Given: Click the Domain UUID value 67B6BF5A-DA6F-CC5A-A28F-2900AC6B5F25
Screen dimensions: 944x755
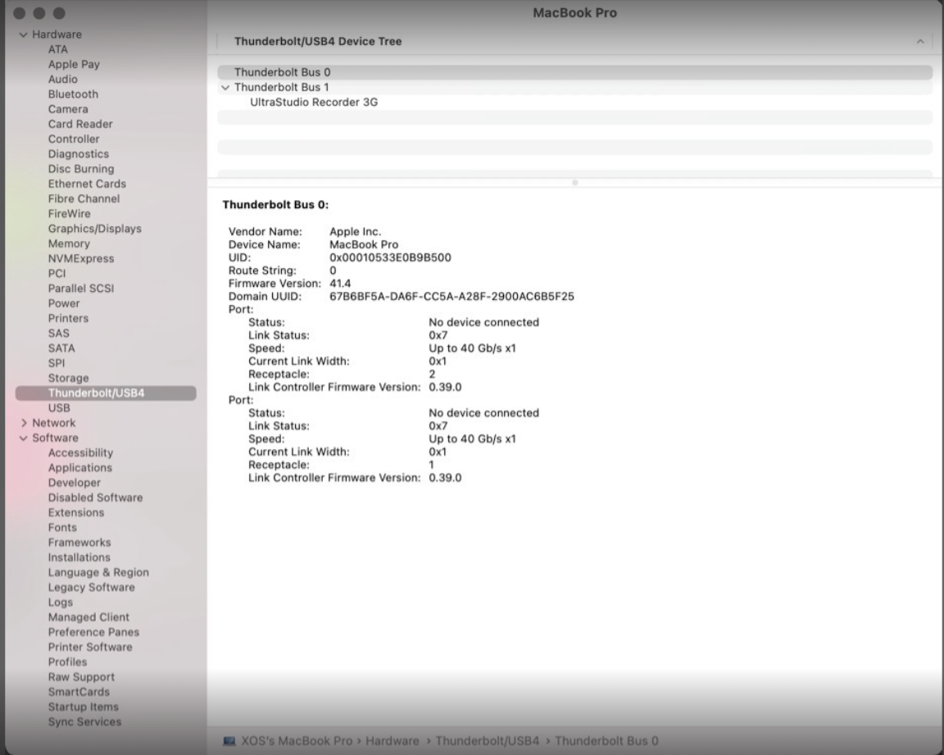Looking at the screenshot, I should click(452, 296).
